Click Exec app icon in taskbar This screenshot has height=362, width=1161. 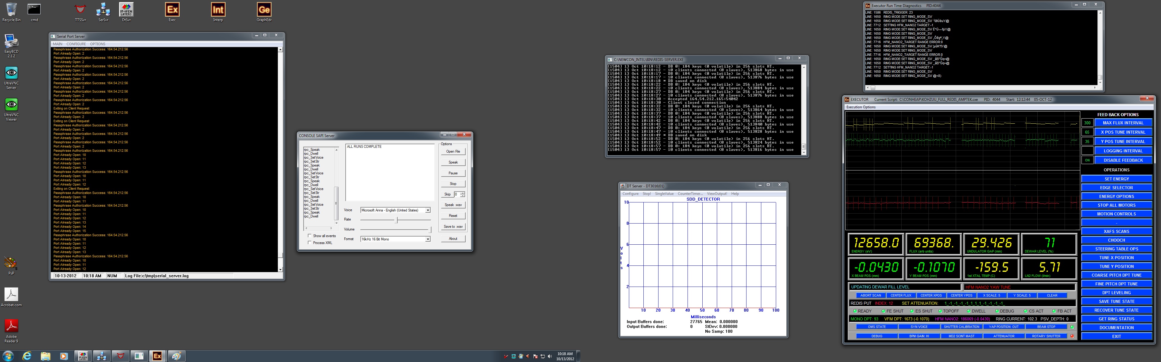pyautogui.click(x=157, y=356)
